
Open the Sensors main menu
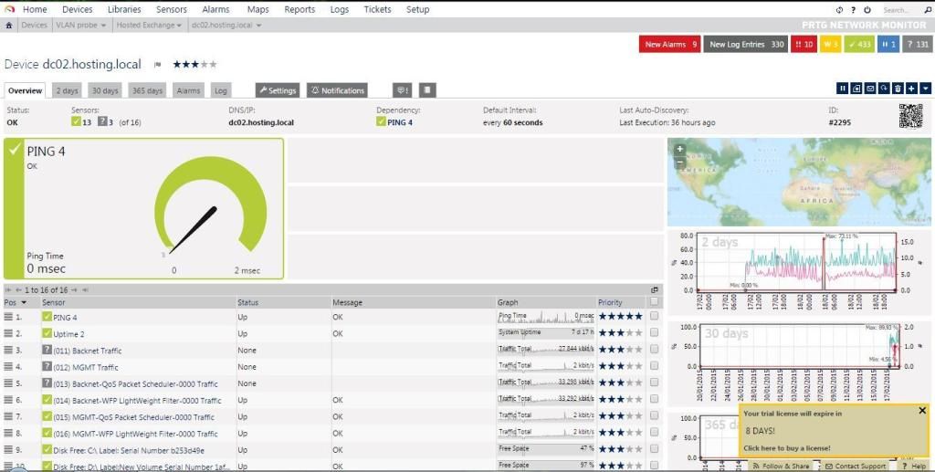(x=172, y=9)
